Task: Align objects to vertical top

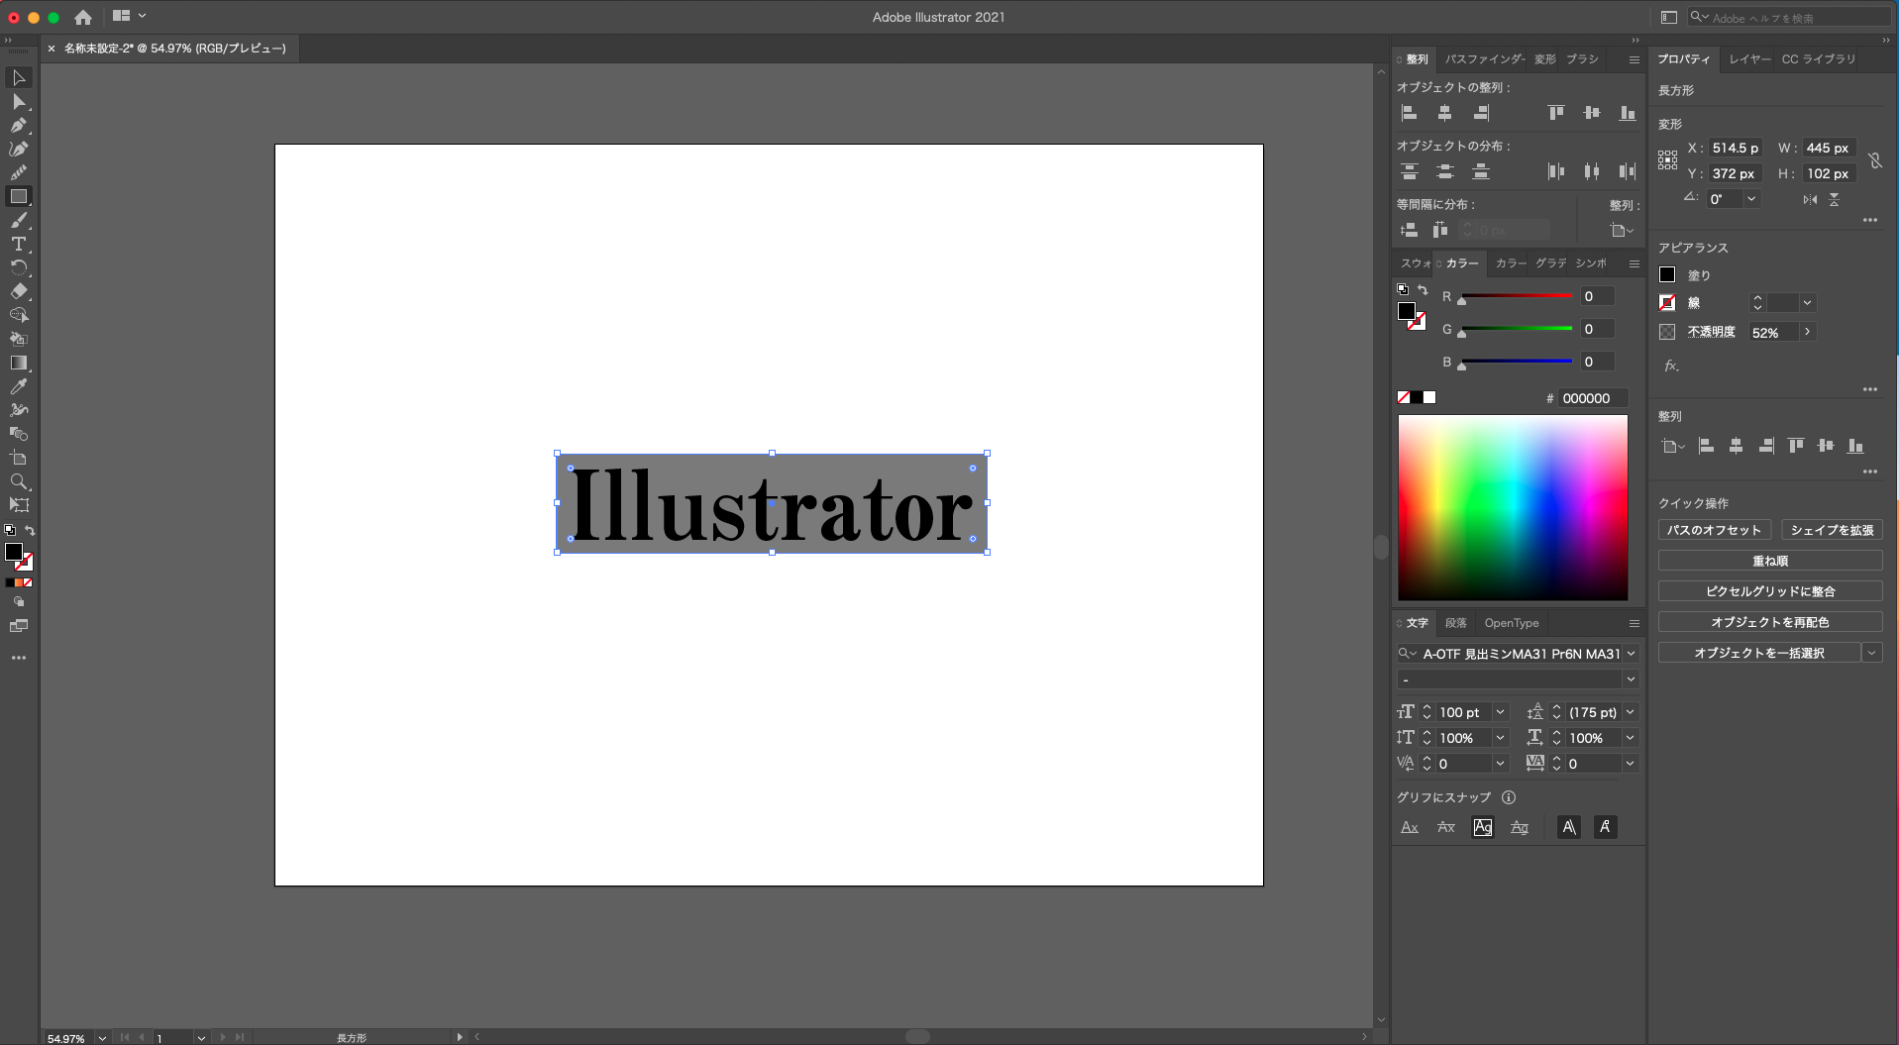Action: coord(1556,113)
